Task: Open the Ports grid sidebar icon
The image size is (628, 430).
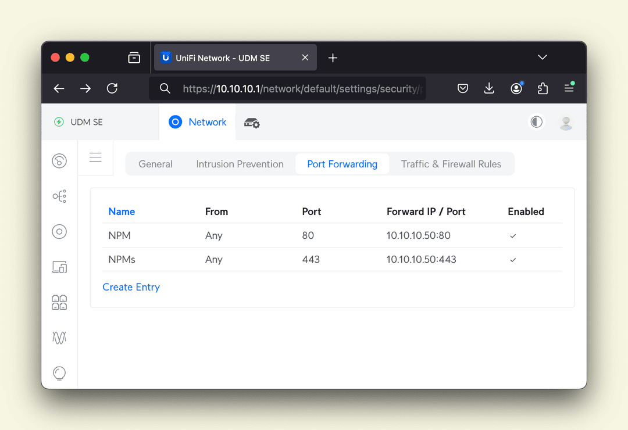Action: click(59, 302)
